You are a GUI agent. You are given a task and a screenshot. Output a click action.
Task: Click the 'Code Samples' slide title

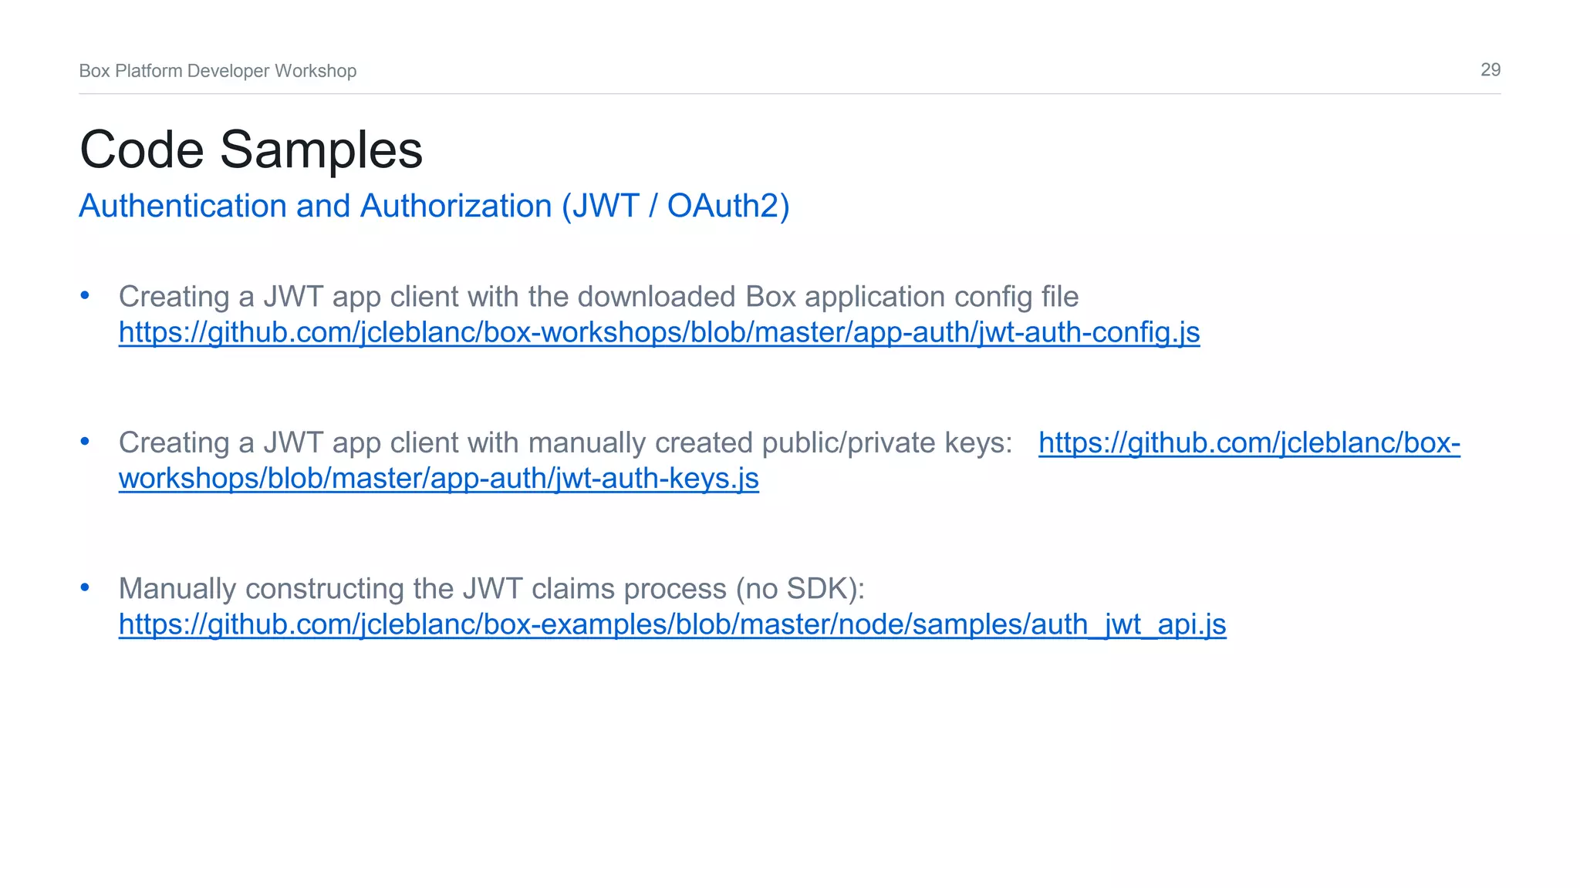click(251, 149)
